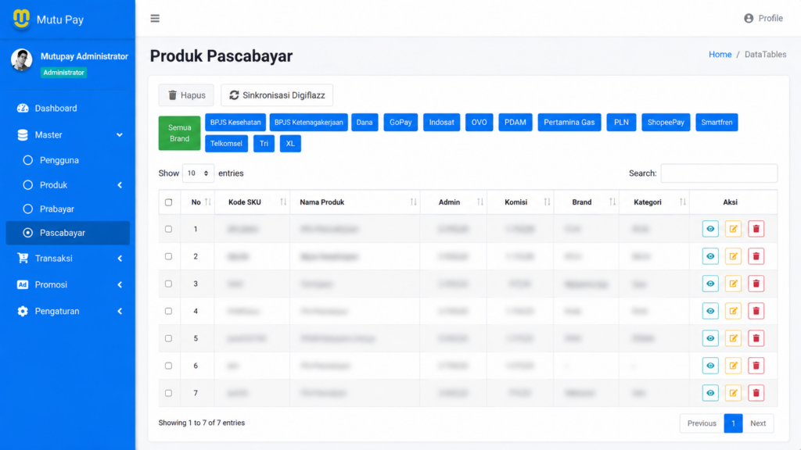Click Sinkronisasi Digiflazz button
The height and width of the screenshot is (450, 801).
click(x=277, y=95)
